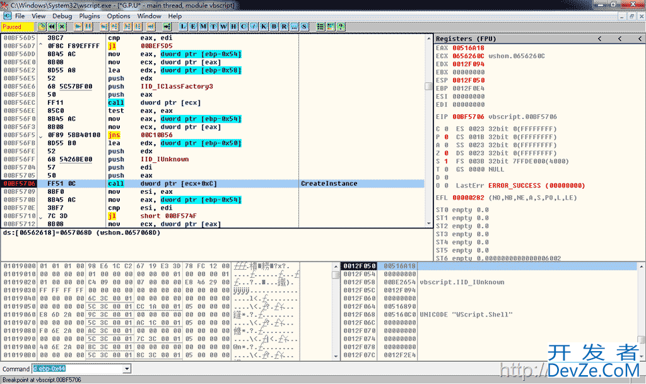
Task: Open the Plugins menu
Action: (90, 16)
